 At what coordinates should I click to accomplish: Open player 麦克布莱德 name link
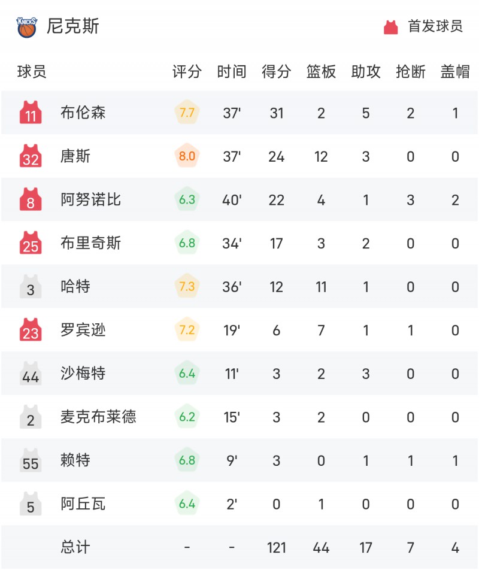point(98,417)
